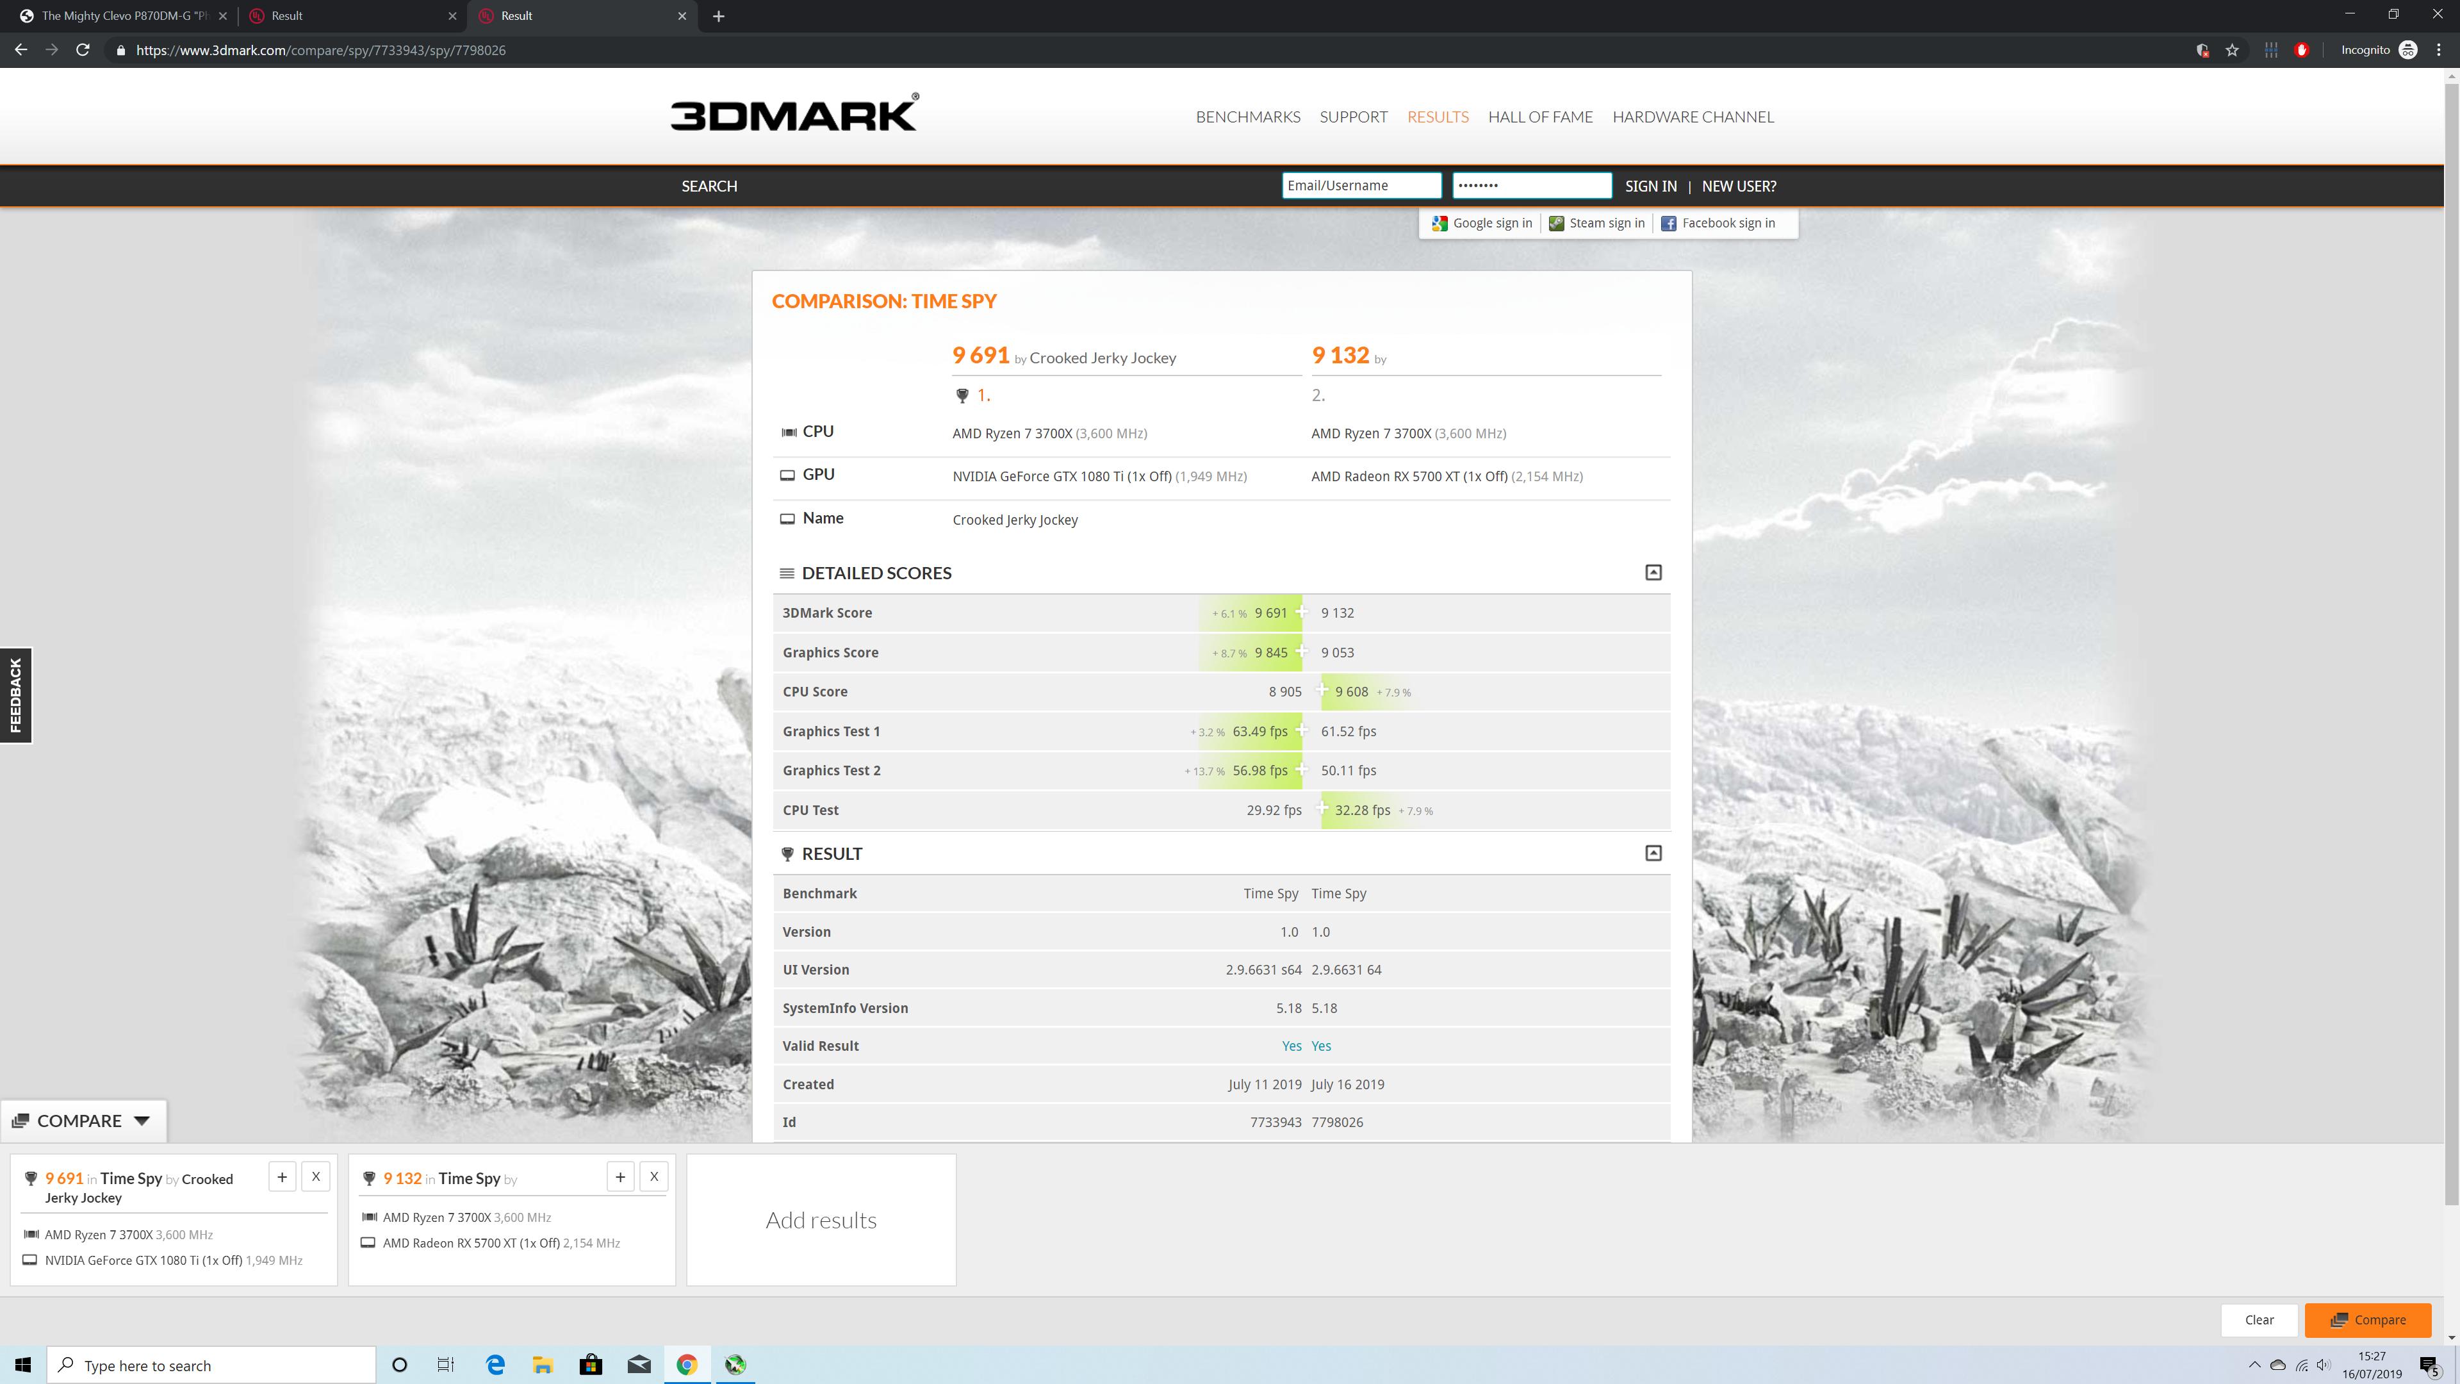Open the SUPPORT menu
2460x1384 pixels.
(1353, 117)
